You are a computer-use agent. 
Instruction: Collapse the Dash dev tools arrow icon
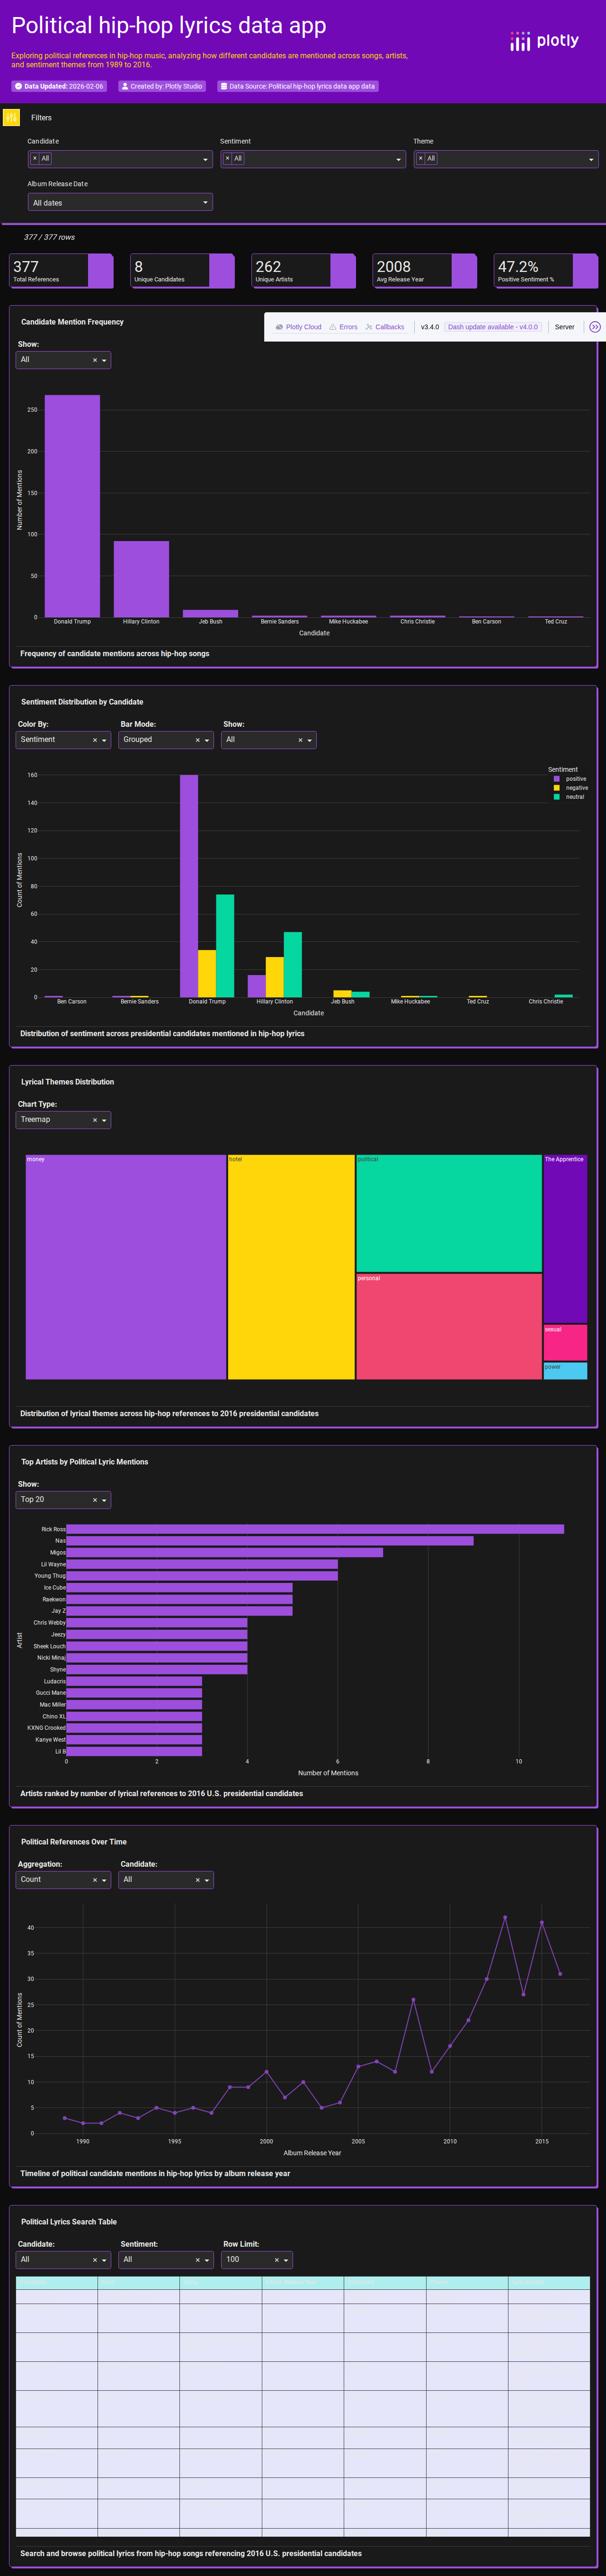pos(595,327)
